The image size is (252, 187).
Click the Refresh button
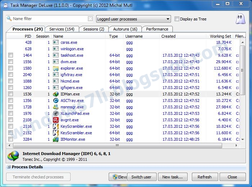click(x=205, y=177)
